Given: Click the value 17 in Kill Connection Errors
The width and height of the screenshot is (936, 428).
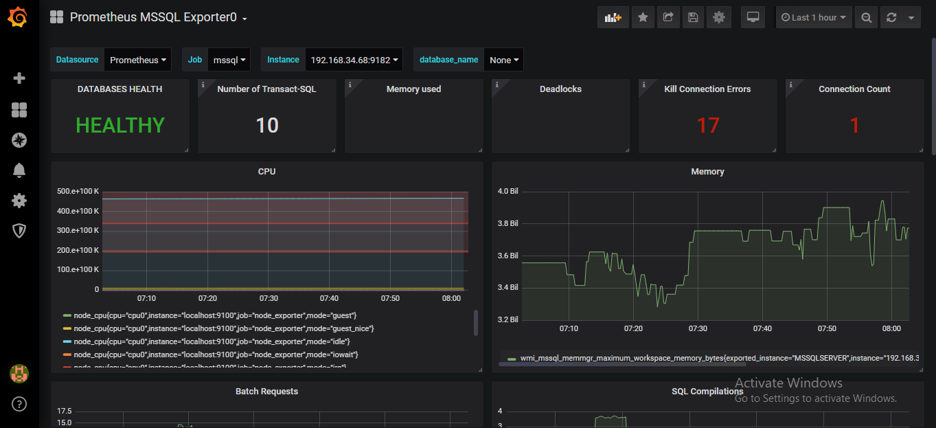Looking at the screenshot, I should pos(708,125).
